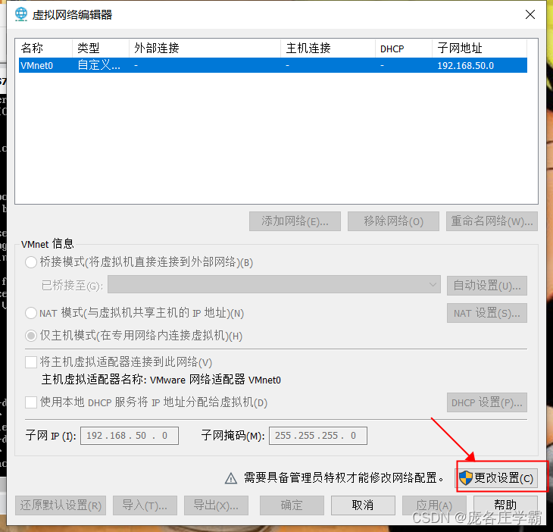Open 帮助 button
This screenshot has height=532, width=553.
pyautogui.click(x=505, y=505)
